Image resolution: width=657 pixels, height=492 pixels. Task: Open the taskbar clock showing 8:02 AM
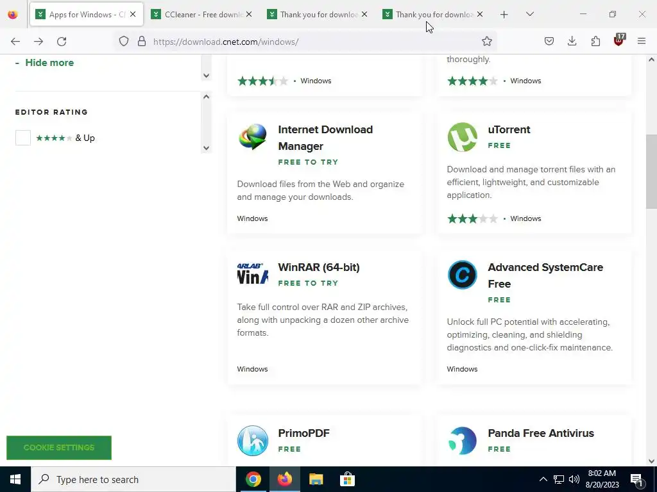[602, 479]
